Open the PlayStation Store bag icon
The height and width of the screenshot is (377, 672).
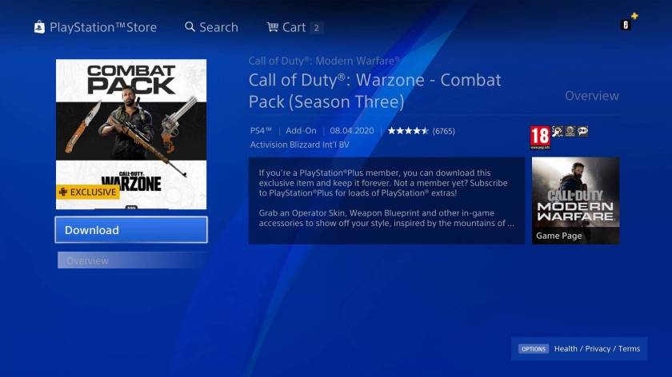pyautogui.click(x=39, y=27)
